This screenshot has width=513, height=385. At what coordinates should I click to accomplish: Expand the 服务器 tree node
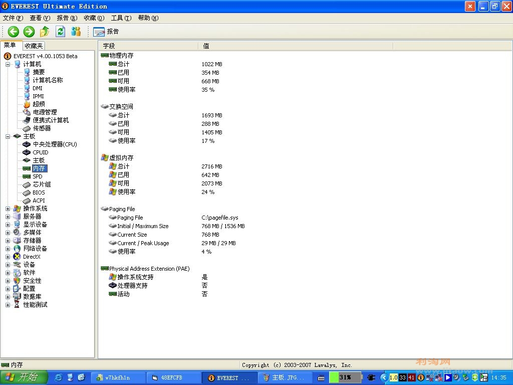click(8, 217)
